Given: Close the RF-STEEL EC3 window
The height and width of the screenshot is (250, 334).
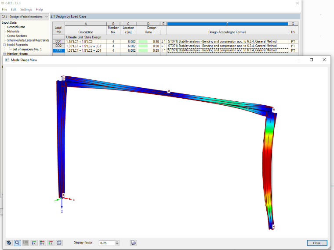Looking at the screenshot, I should point(298,3).
